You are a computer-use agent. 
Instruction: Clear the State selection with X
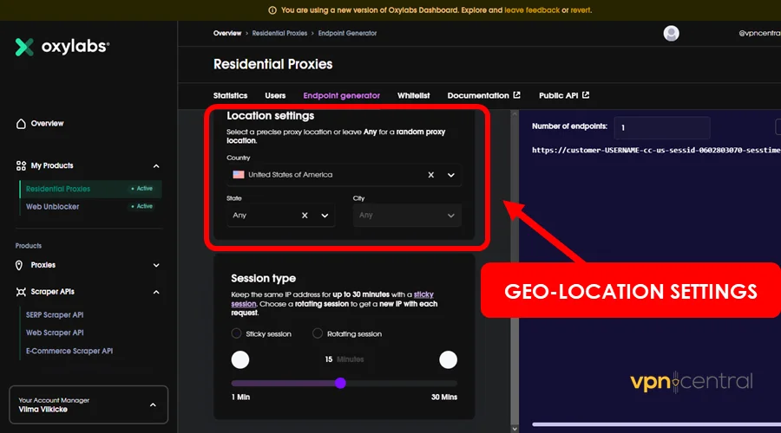point(305,216)
